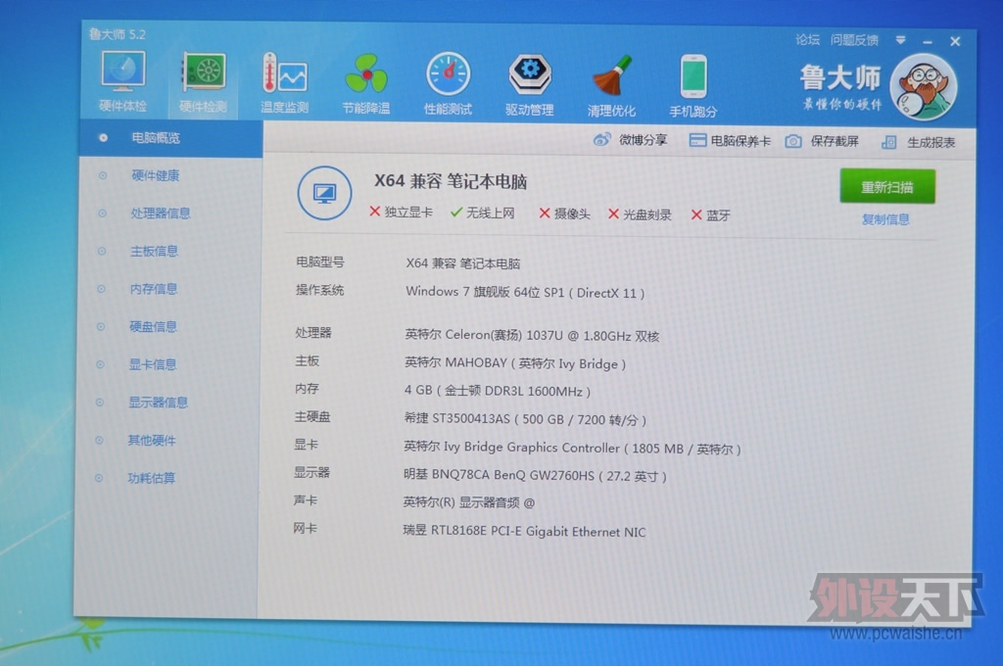Screen dimensions: 1003x666
Task: Click 蓝牙 status indicator
Action: point(711,214)
